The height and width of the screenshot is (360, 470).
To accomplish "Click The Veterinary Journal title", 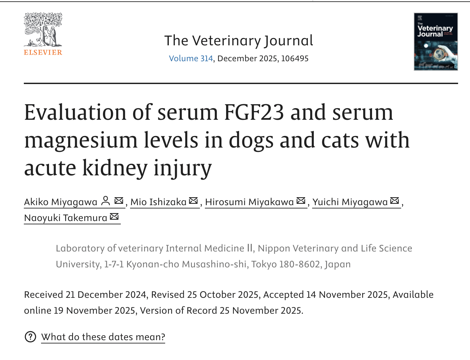I will tap(238, 41).
